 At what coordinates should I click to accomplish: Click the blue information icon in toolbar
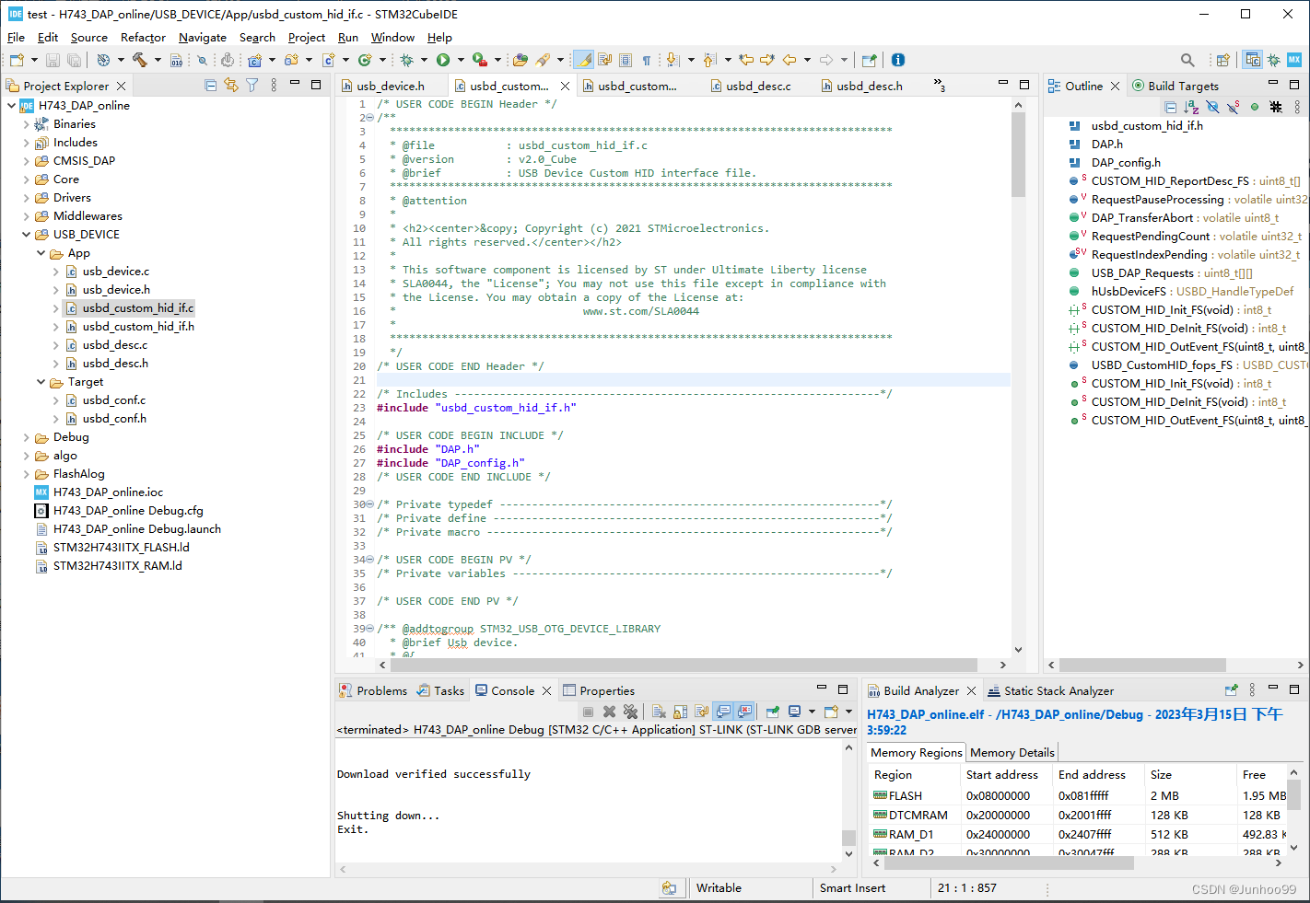(898, 60)
